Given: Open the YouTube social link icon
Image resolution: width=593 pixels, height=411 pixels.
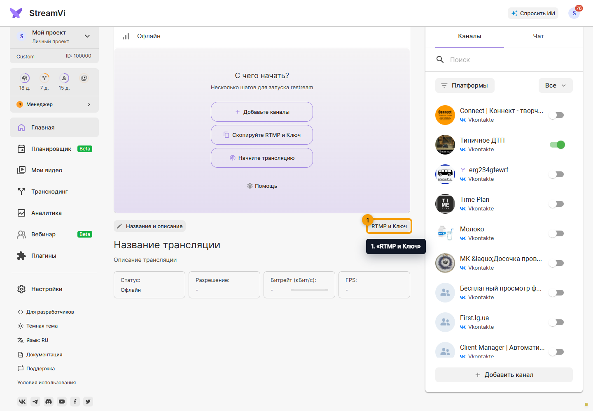Looking at the screenshot, I should (x=62, y=402).
